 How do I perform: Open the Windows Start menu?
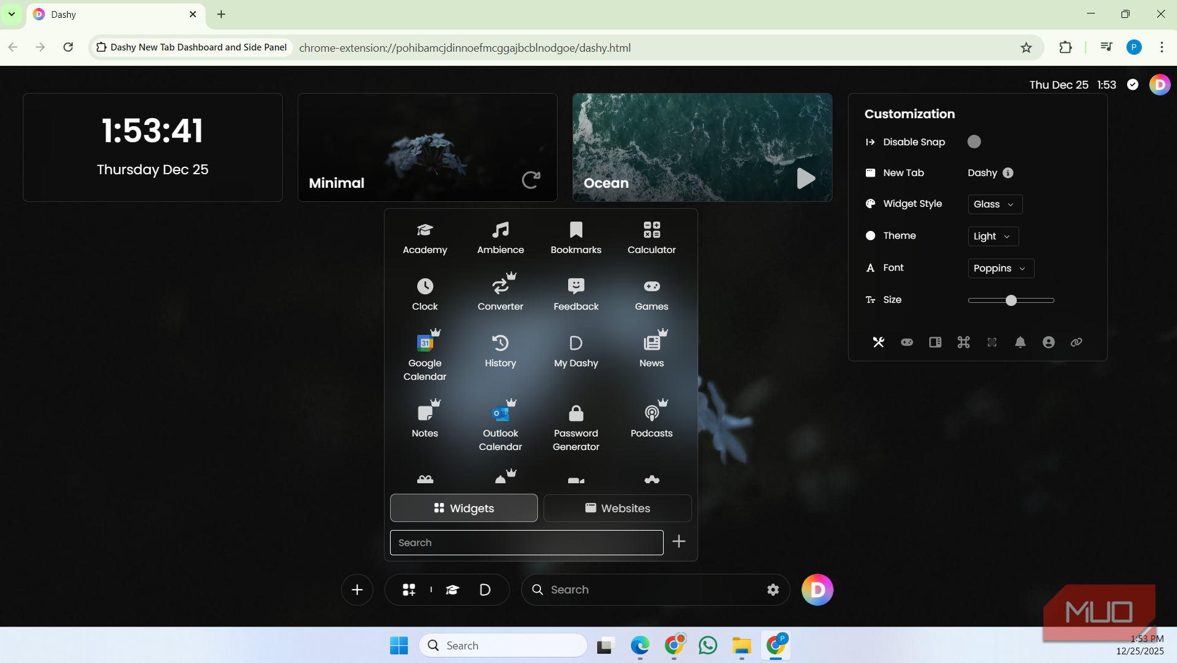[399, 645]
